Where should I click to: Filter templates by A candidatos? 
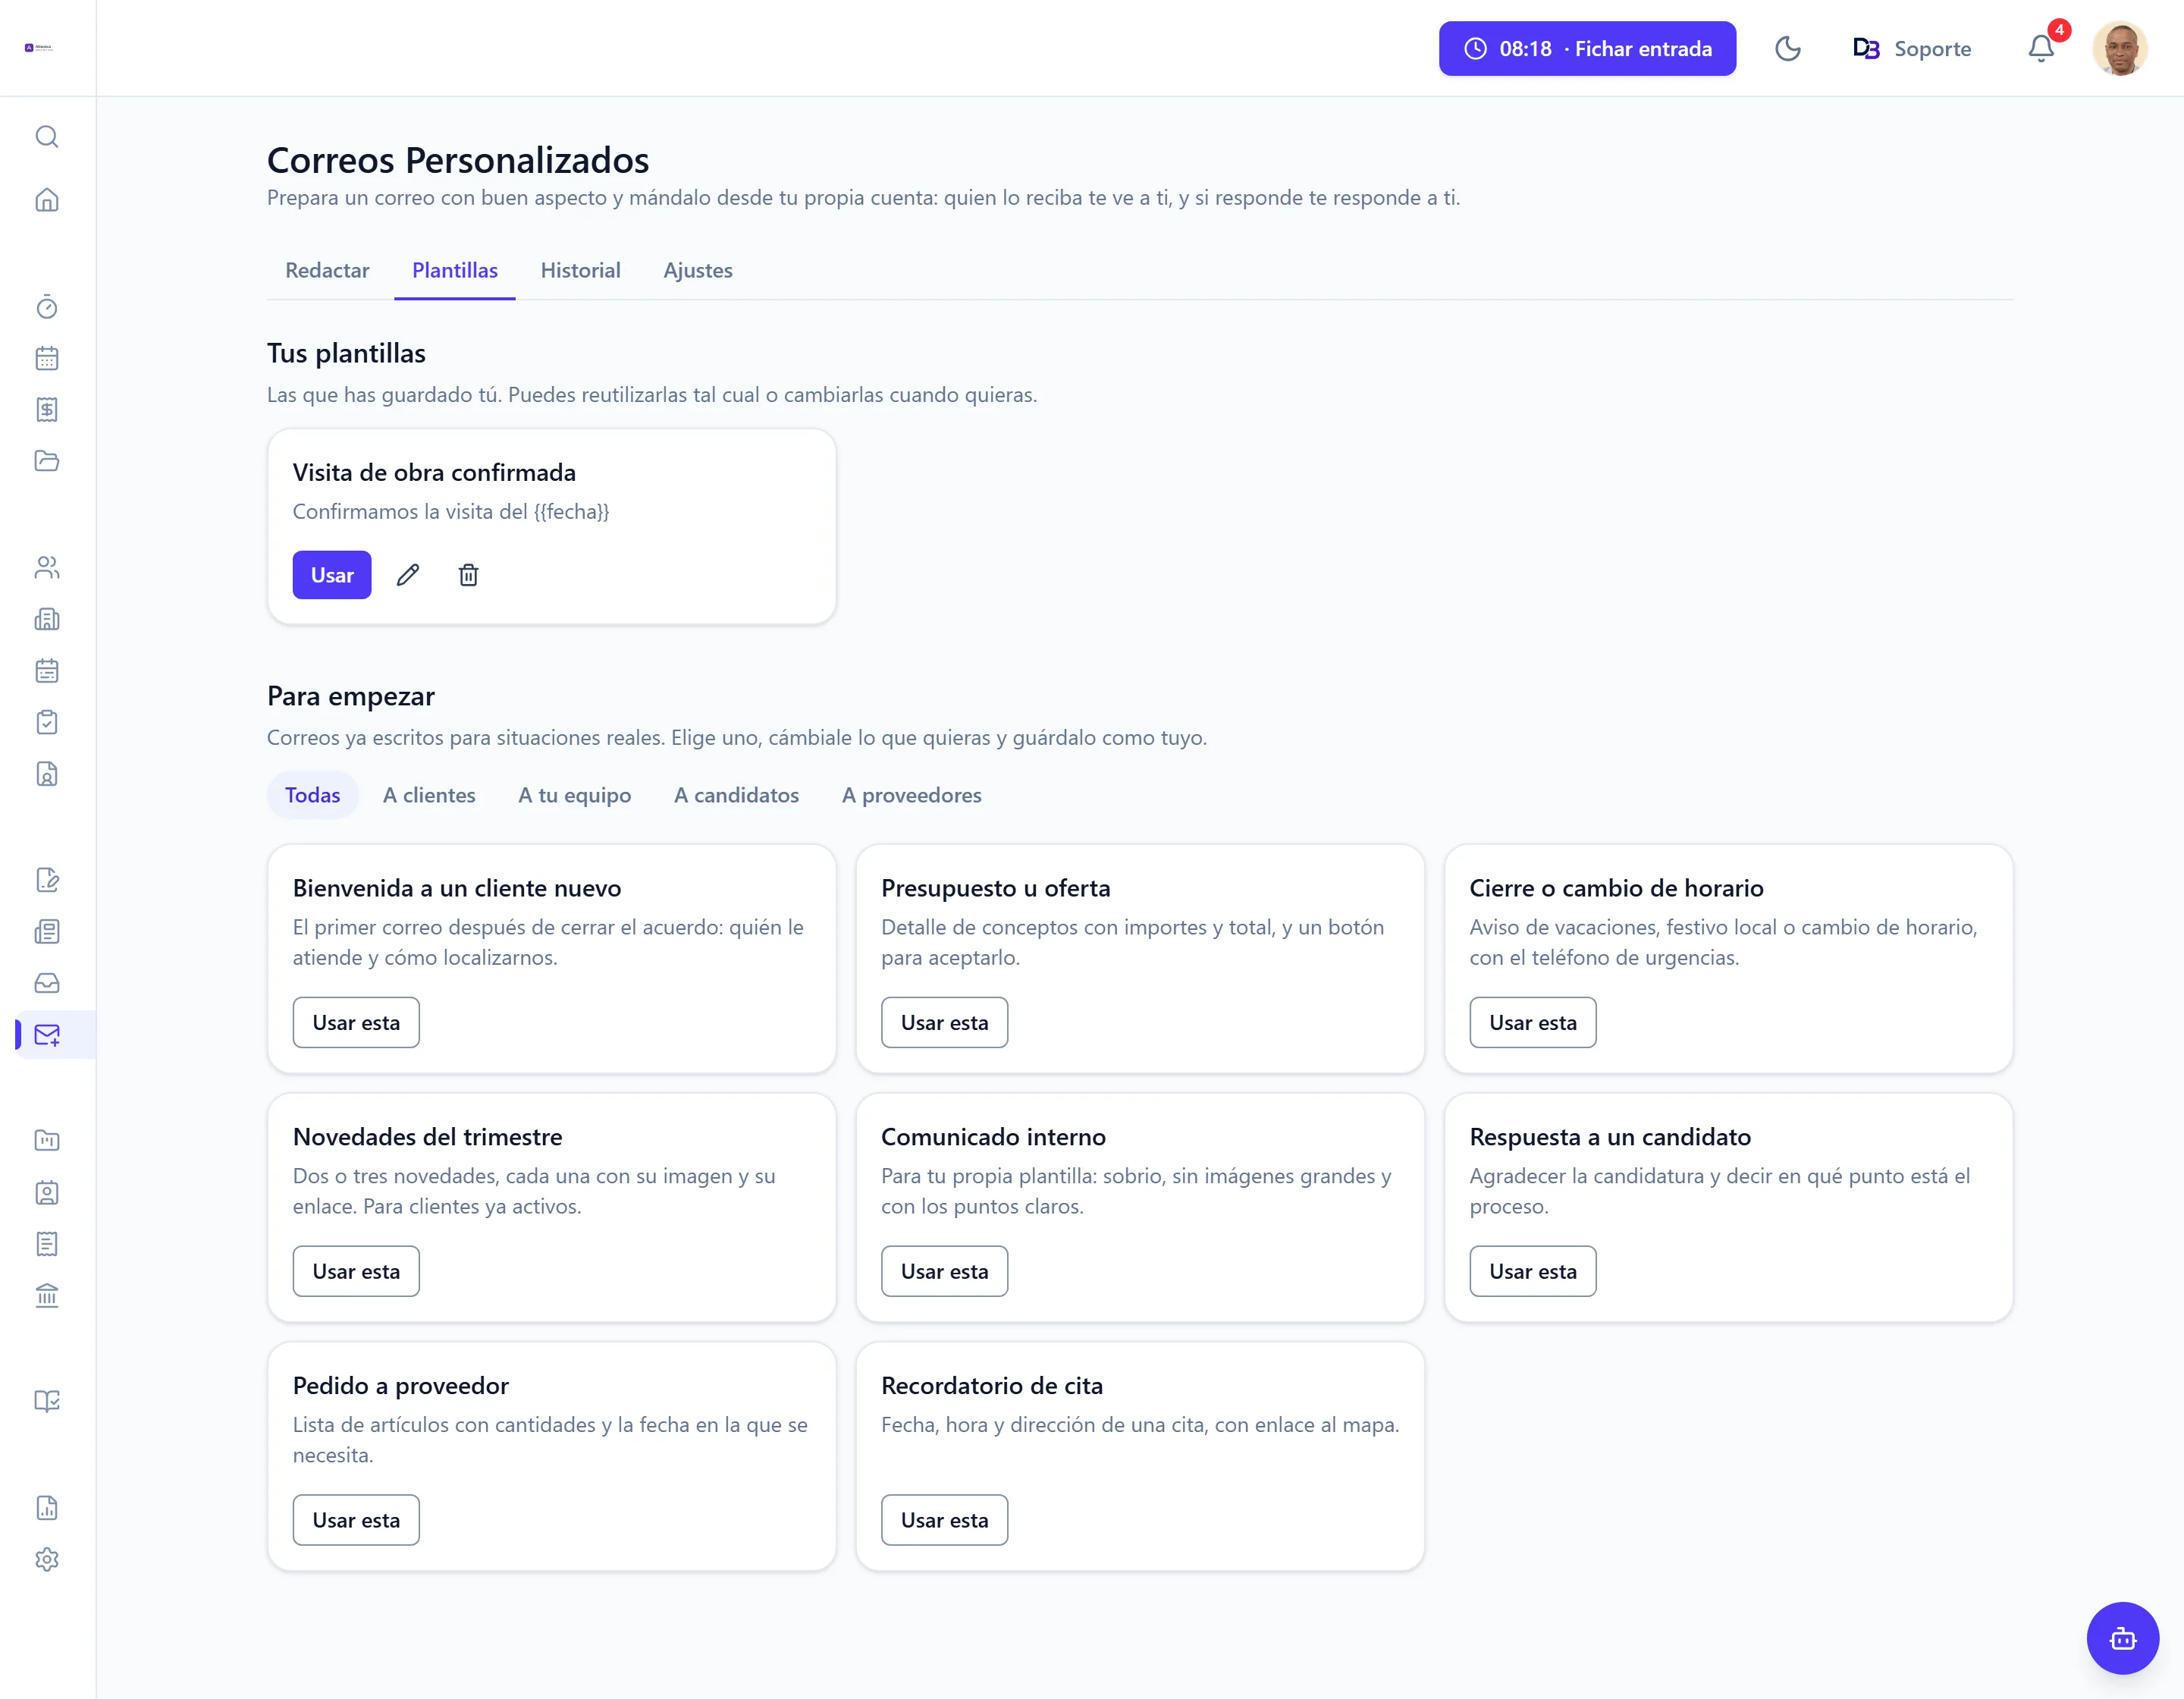point(736,795)
